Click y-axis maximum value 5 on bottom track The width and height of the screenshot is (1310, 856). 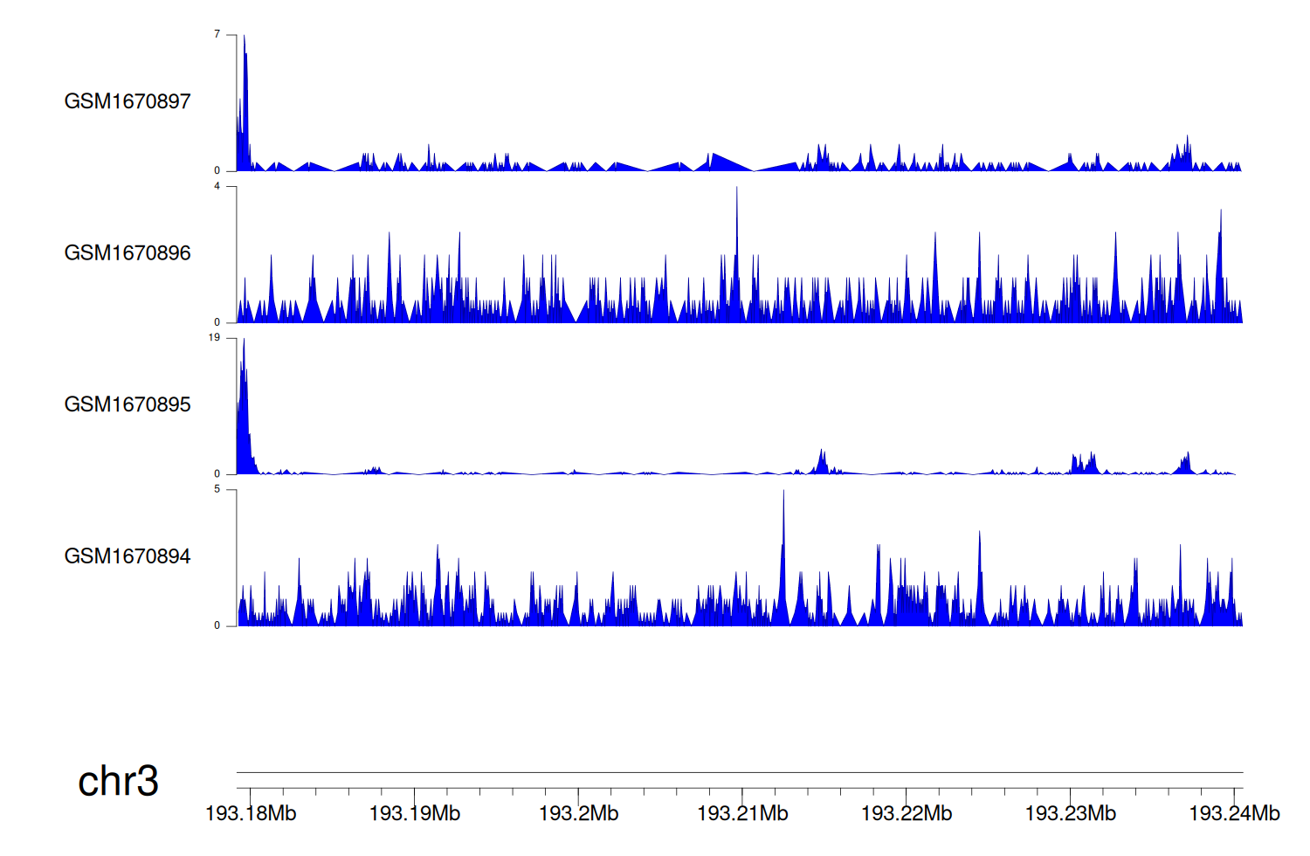[217, 489]
